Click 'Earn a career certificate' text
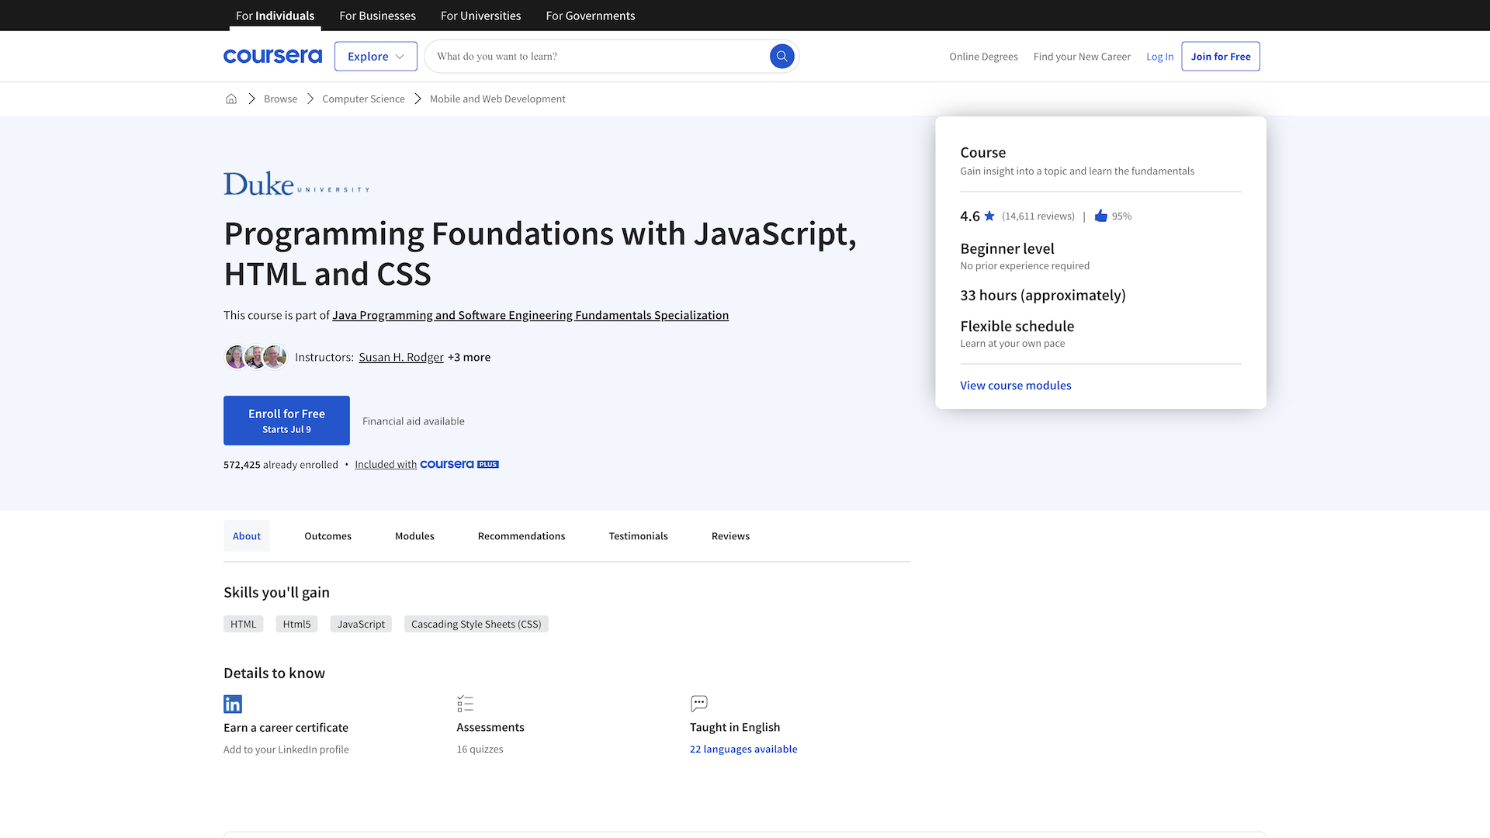 pos(286,727)
